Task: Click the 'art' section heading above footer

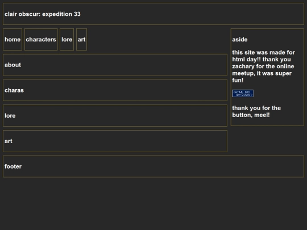Action: point(9,141)
